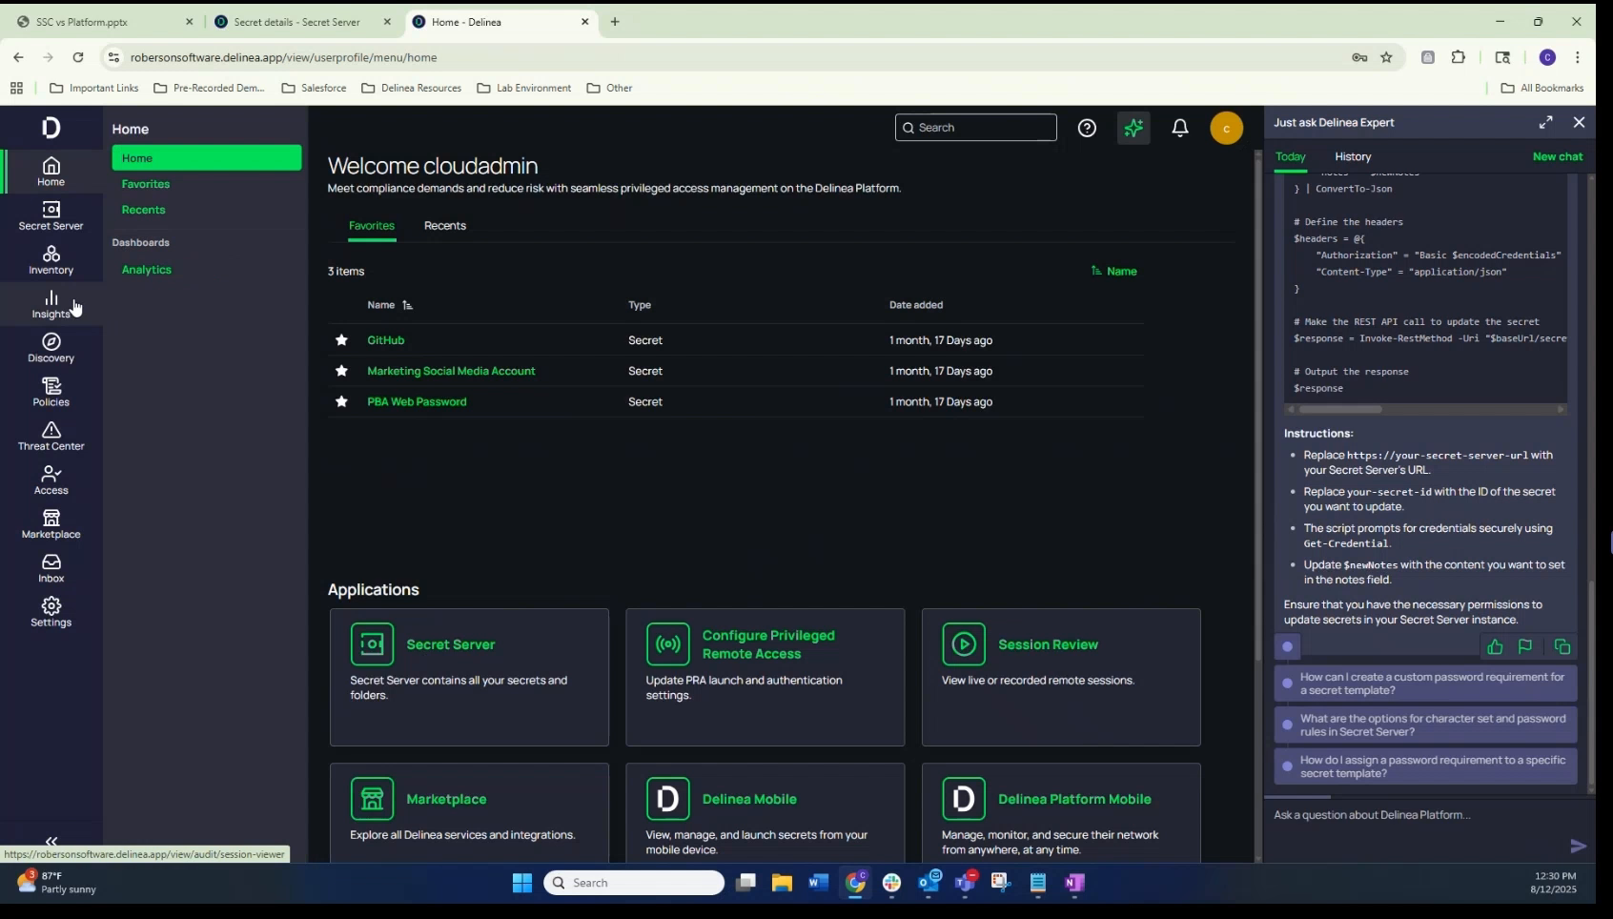
Task: Open Delinea notifications bell
Action: [1179, 128]
